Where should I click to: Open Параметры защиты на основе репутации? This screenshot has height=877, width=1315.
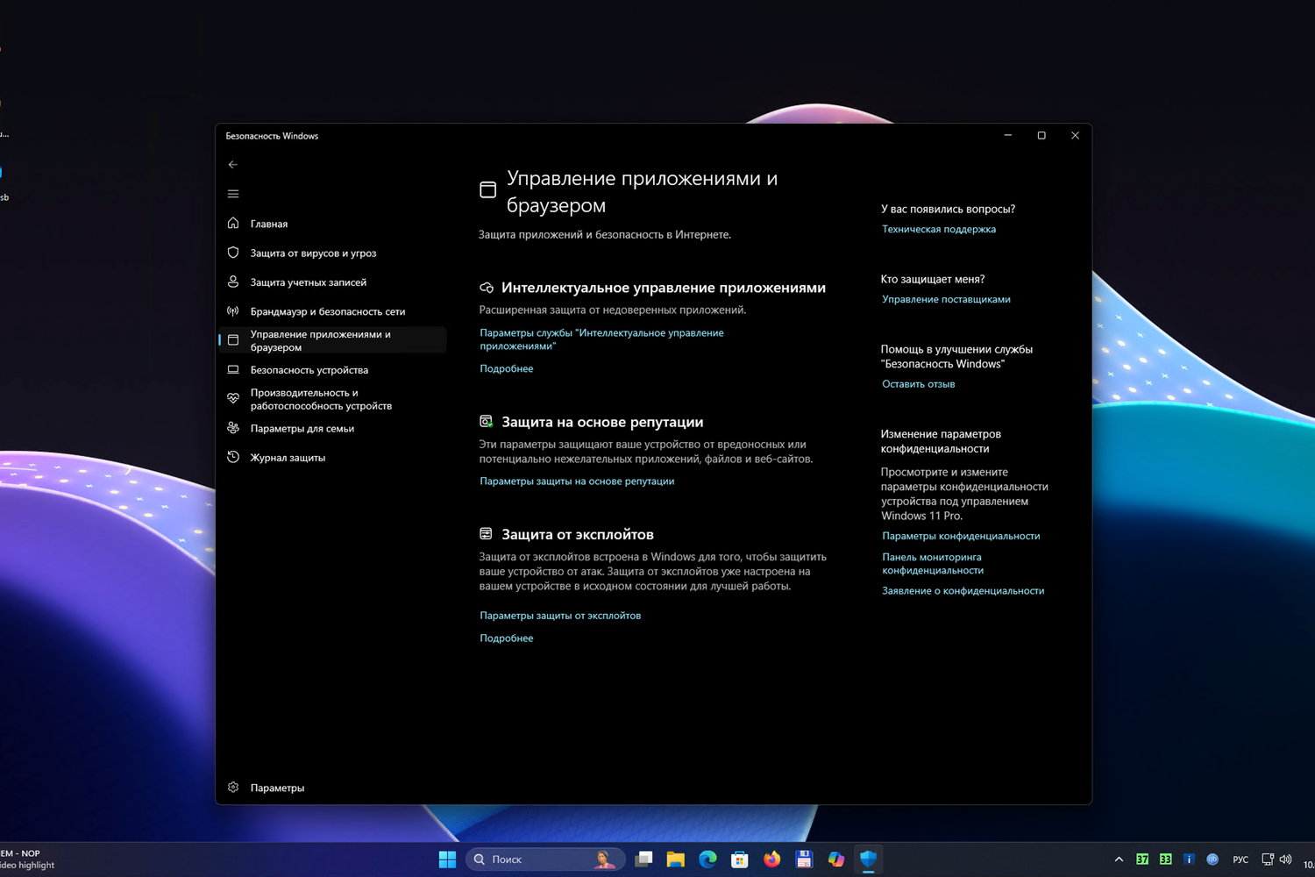point(577,481)
